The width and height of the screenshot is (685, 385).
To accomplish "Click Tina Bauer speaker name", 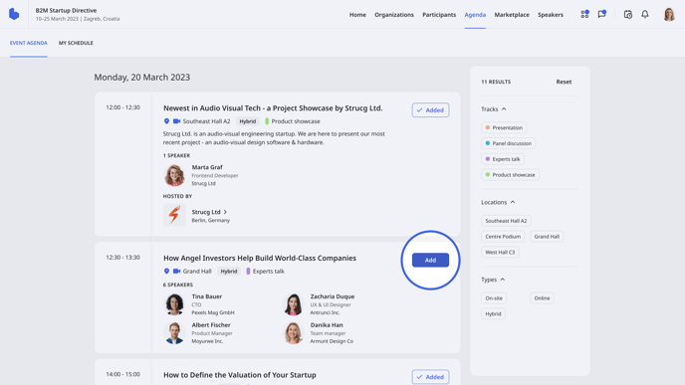I will 207,296.
